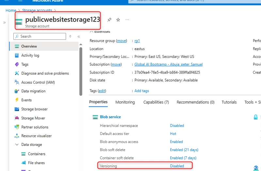Open Data migration page

(33, 91)
